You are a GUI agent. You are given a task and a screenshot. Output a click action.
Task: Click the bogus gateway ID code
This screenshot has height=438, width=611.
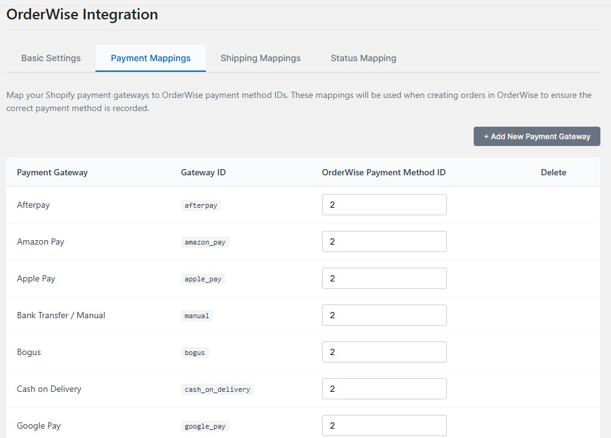coord(195,353)
